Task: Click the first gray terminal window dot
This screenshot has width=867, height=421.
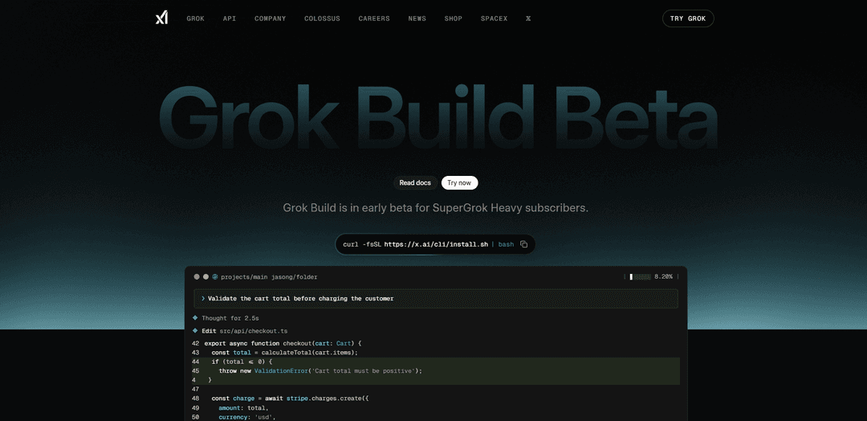Action: 197,276
